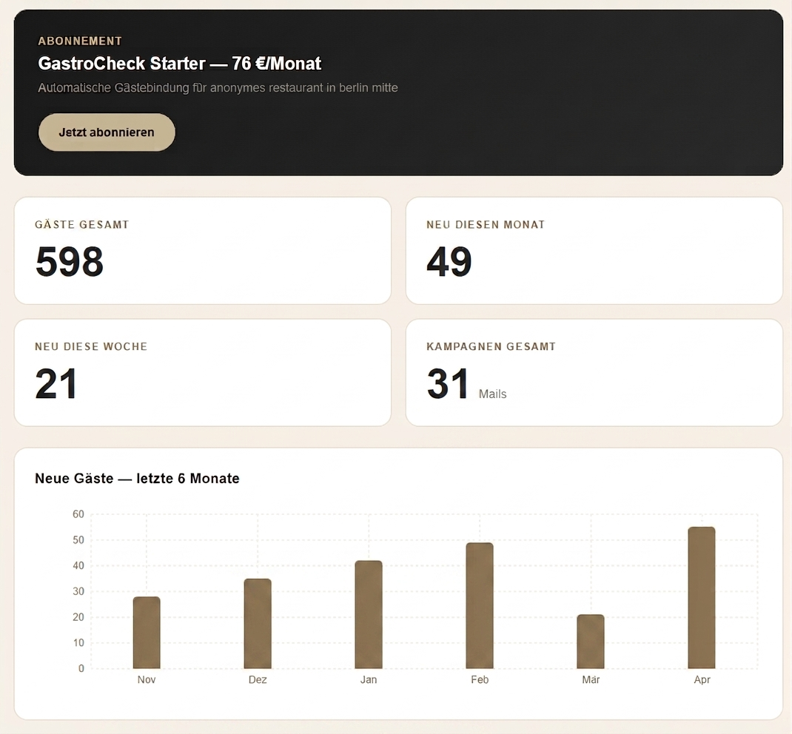Click the Jan axis label

(369, 679)
